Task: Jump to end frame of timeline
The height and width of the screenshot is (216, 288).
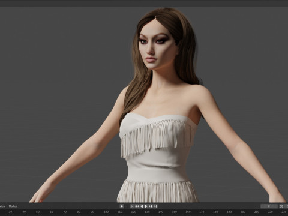Action: tap(155, 206)
